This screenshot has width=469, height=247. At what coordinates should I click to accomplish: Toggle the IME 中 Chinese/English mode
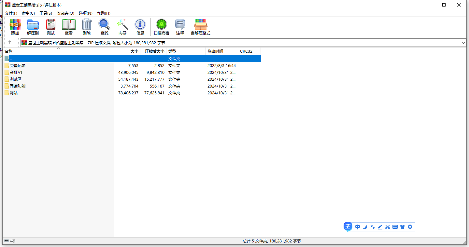tap(358, 227)
